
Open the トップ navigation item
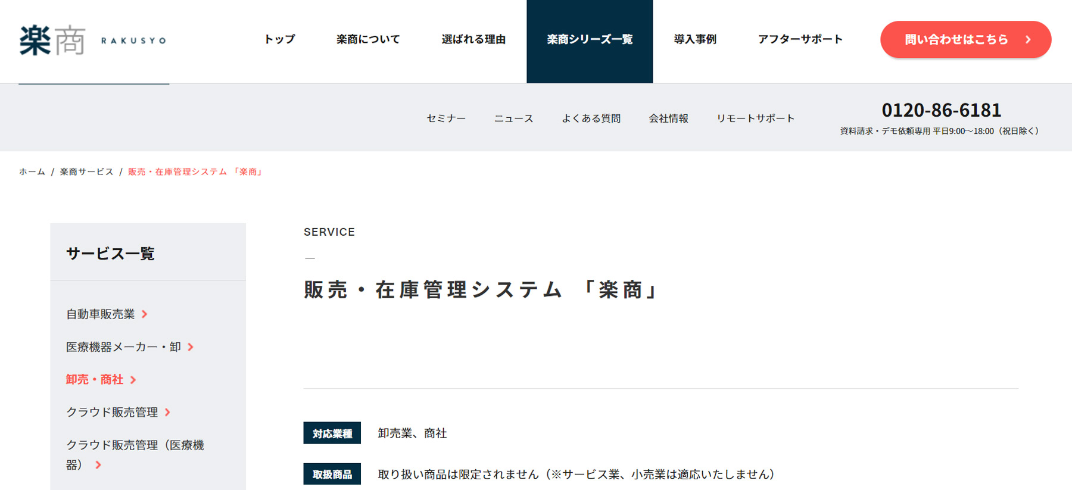point(279,39)
